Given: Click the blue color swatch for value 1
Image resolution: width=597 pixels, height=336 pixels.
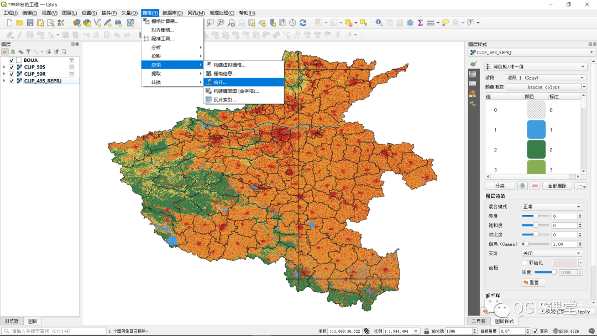Looking at the screenshot, I should [536, 130].
